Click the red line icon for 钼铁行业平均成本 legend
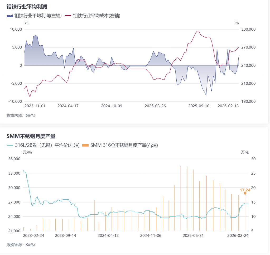This screenshot has width=270, height=255. (x=68, y=16)
